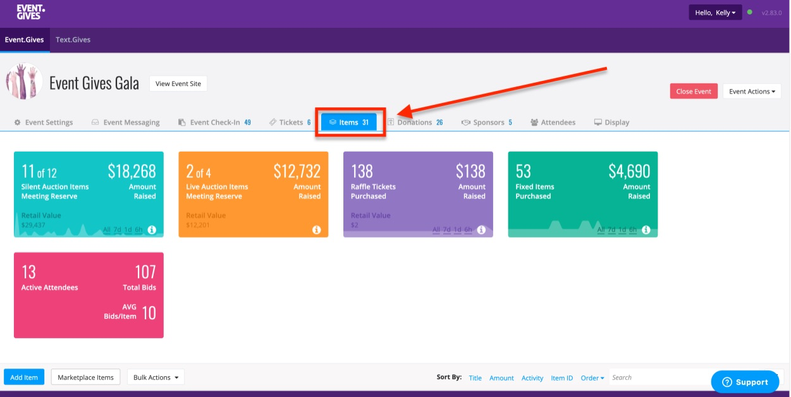The width and height of the screenshot is (791, 397).
Task: Click the 107 Total Bids value
Action: [x=145, y=272]
